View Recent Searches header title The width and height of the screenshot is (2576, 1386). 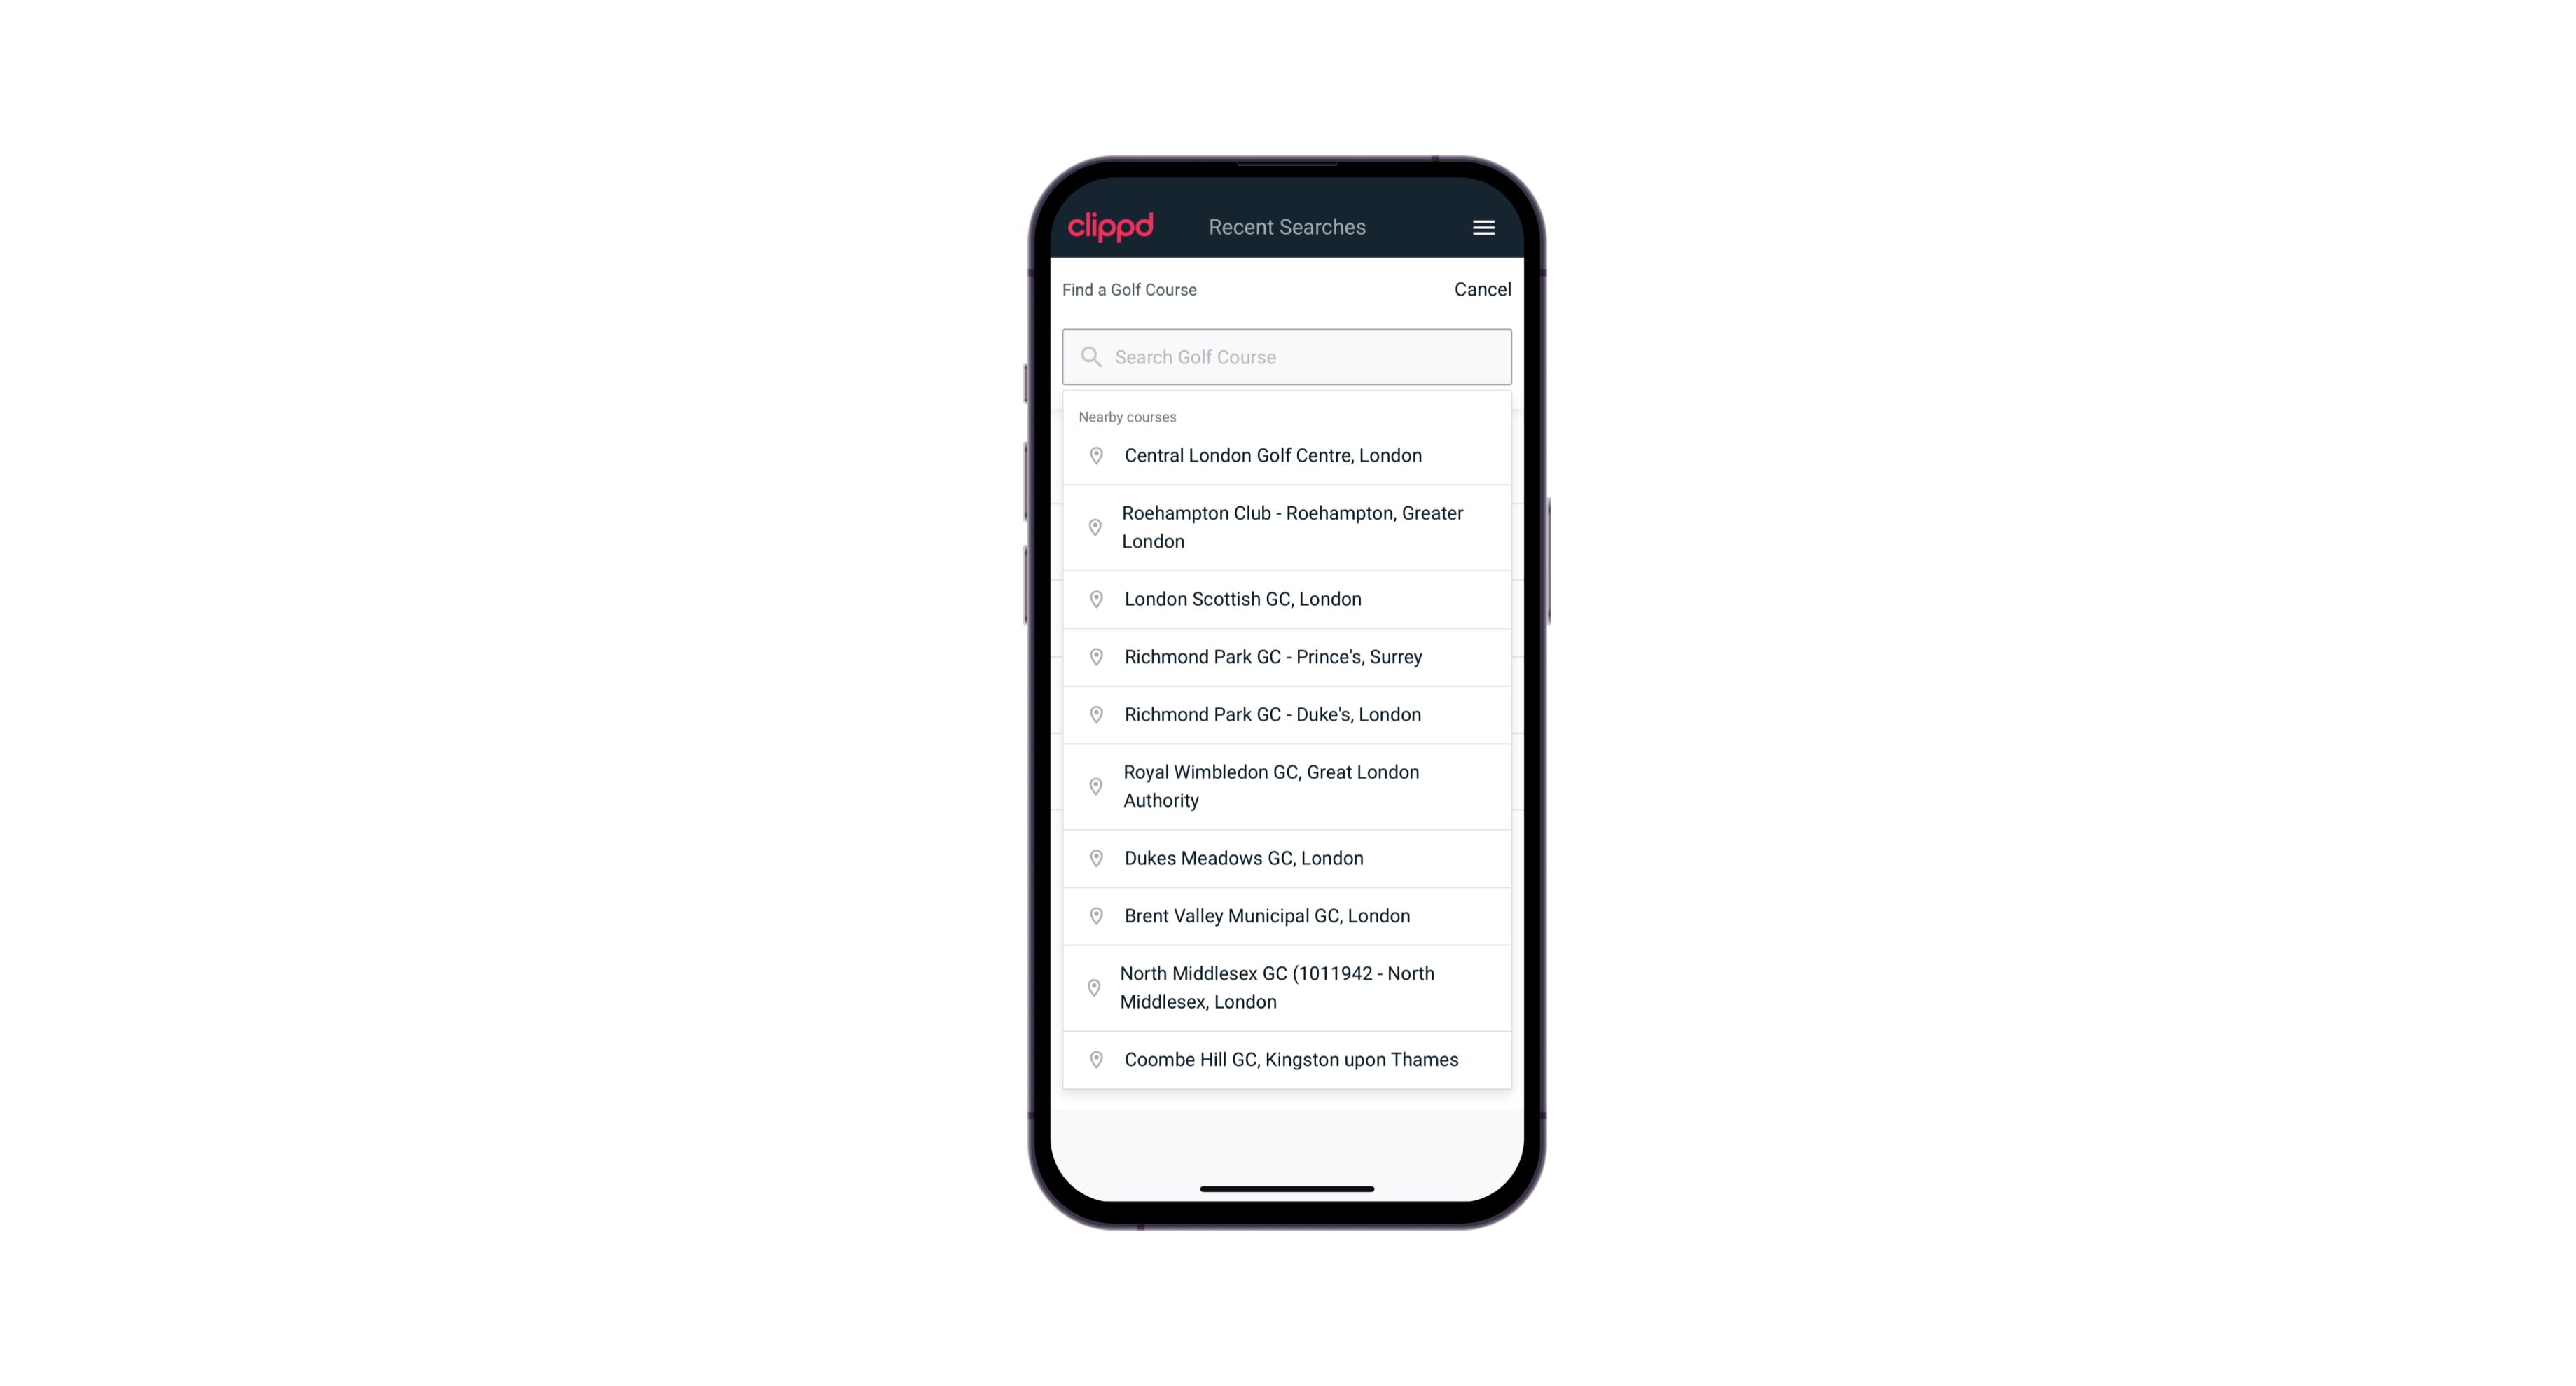[x=1287, y=226]
